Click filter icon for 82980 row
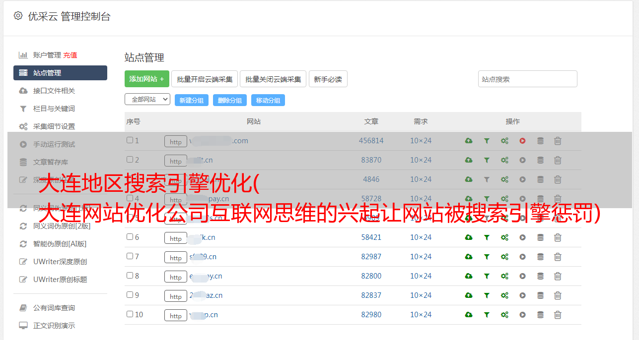Viewport: 639px width, 340px height. click(x=487, y=315)
